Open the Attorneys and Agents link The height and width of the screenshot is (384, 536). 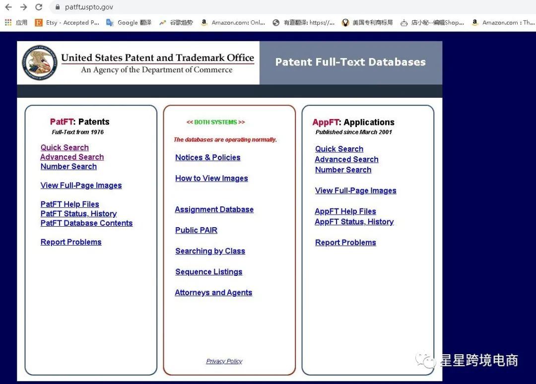coord(213,293)
